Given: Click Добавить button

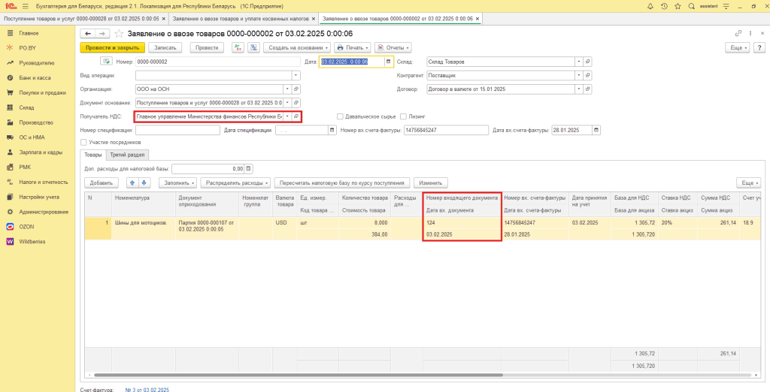Looking at the screenshot, I should coord(102,182).
